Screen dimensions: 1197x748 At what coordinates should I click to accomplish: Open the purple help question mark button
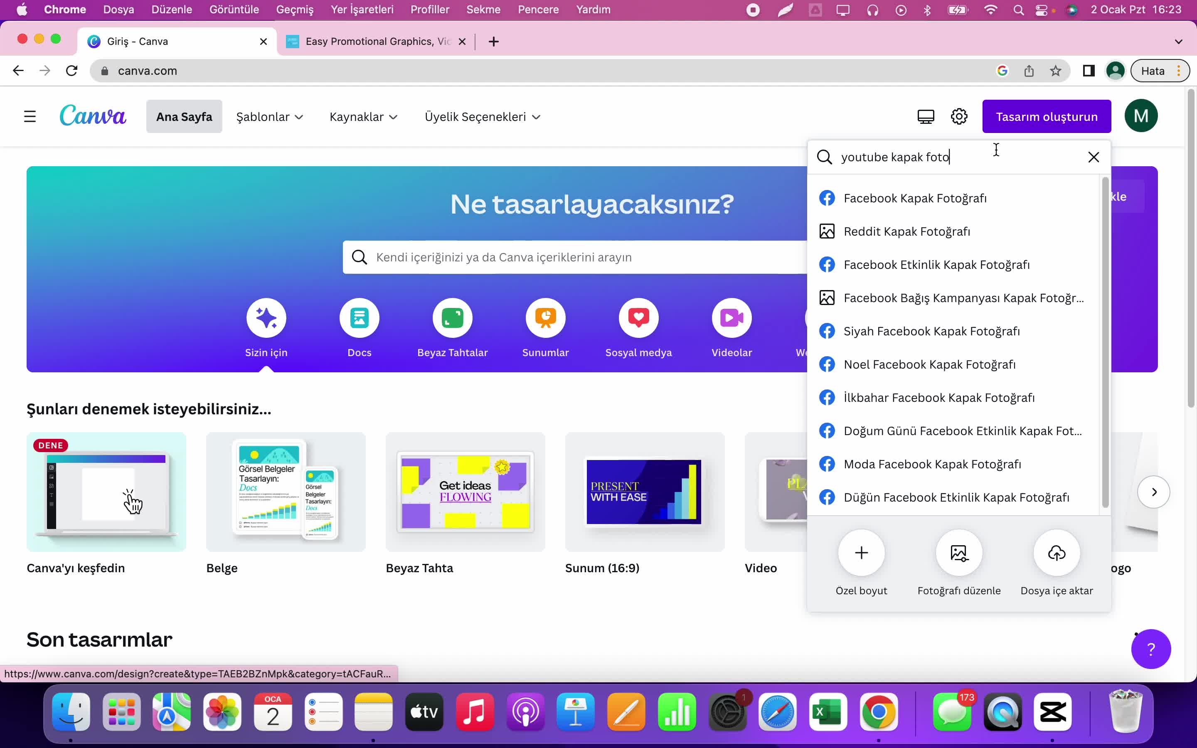click(x=1150, y=649)
